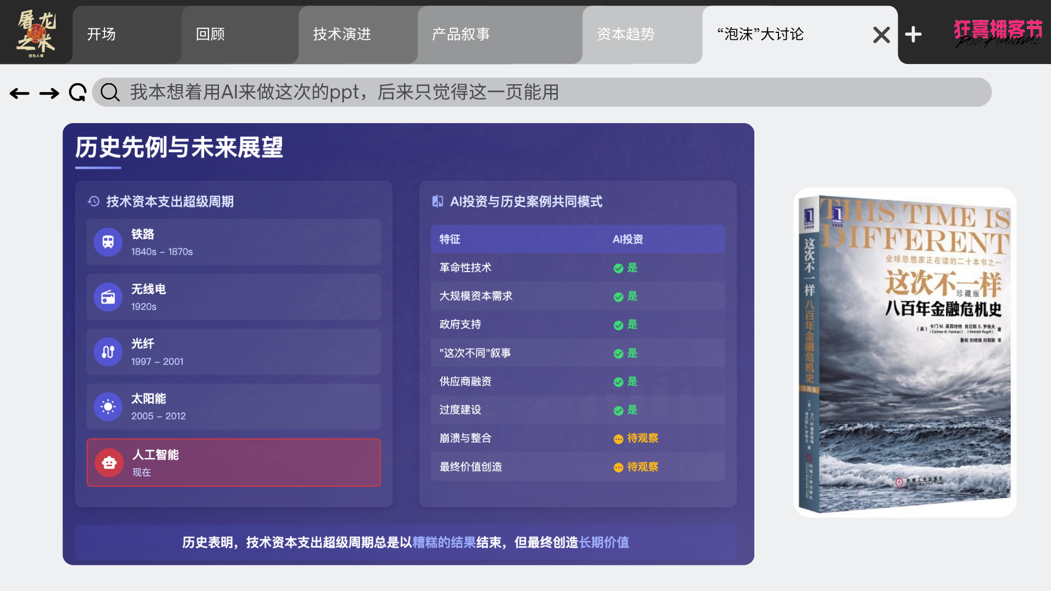Open the 产品叙事 tab
Image resolution: width=1051 pixels, height=591 pixels.
(x=461, y=34)
